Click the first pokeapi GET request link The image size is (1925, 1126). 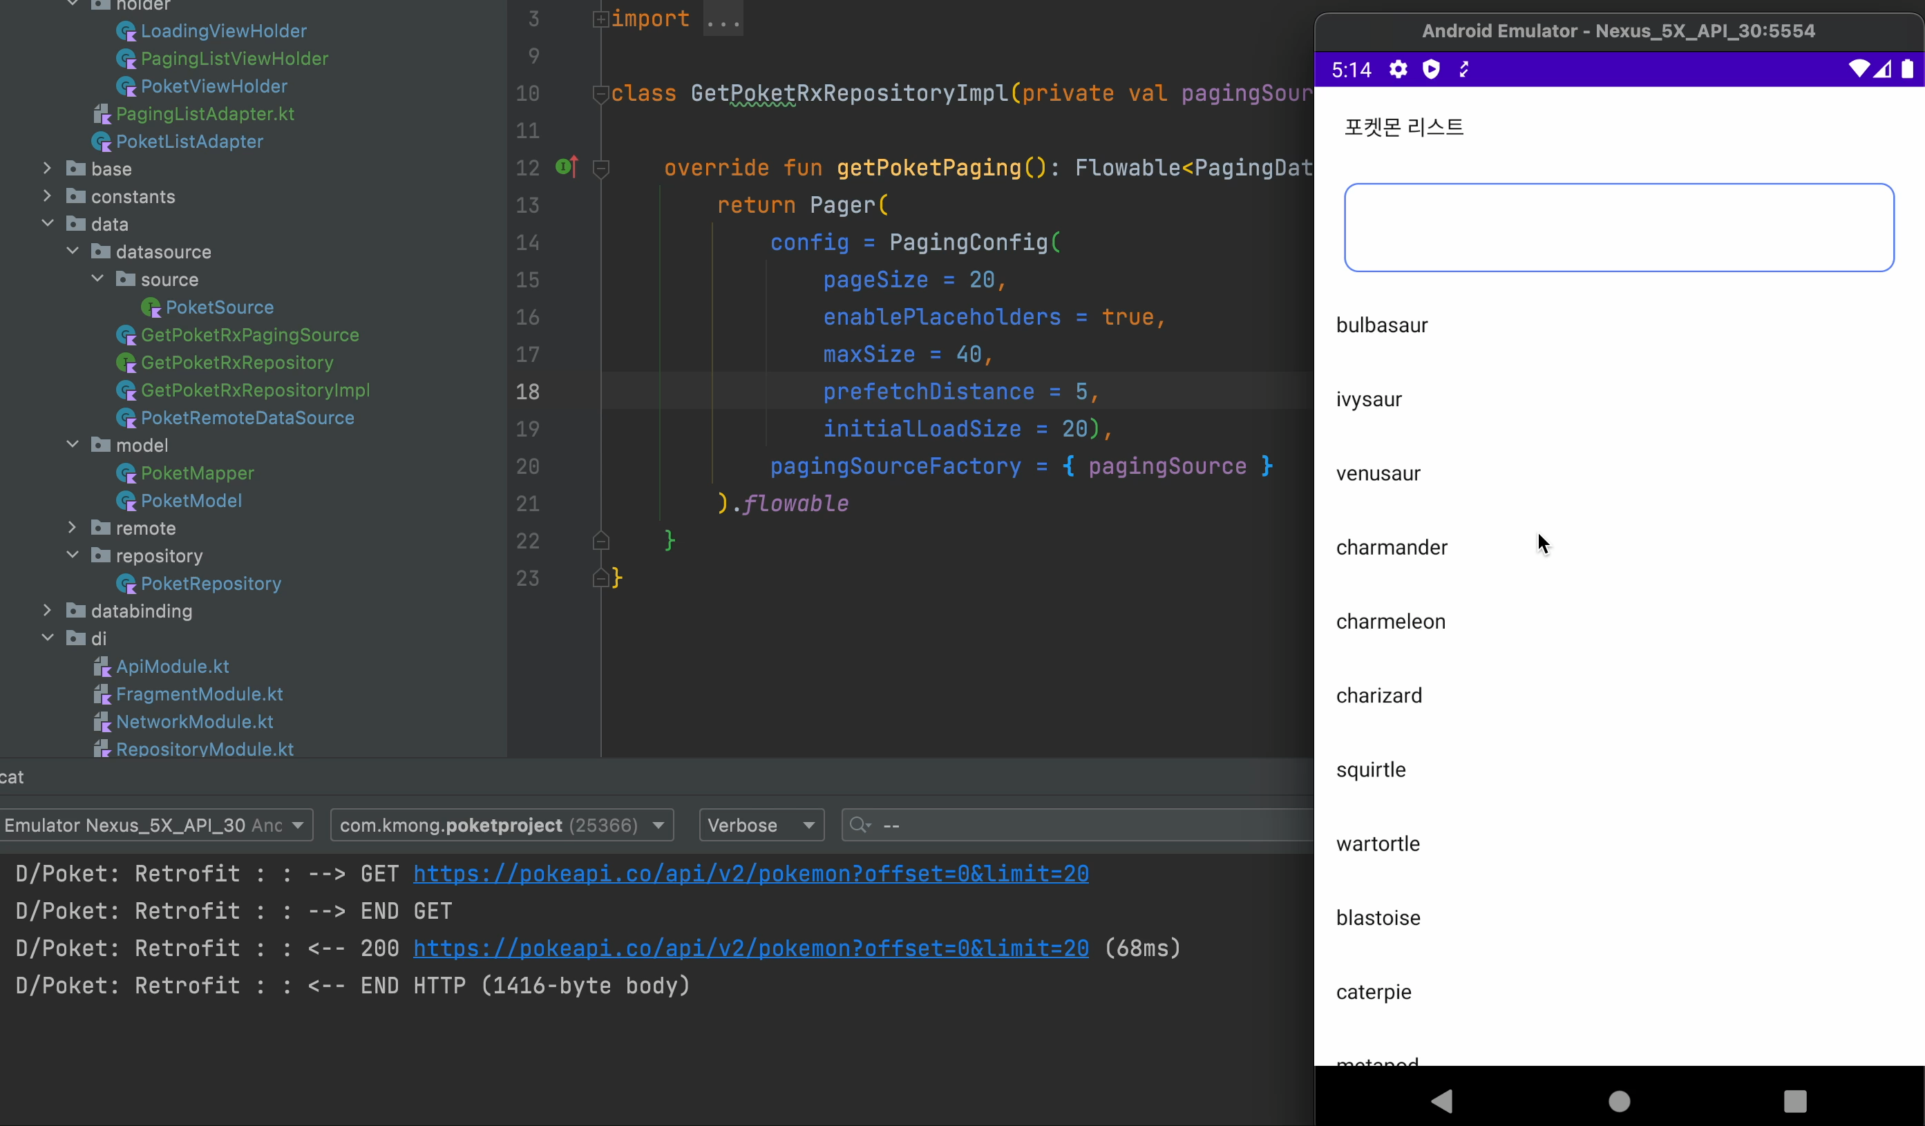[x=750, y=873]
